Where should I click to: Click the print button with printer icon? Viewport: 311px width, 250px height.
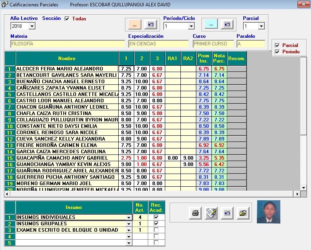click(195, 213)
